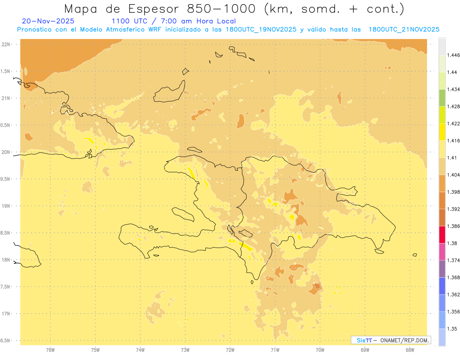Click the '73W' longitude label

(x=185, y=350)
